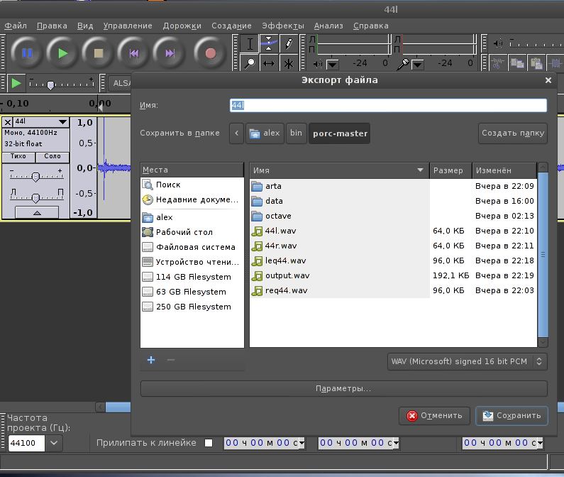Adjust the track pan slider
The image size is (564, 477).
tap(35, 198)
